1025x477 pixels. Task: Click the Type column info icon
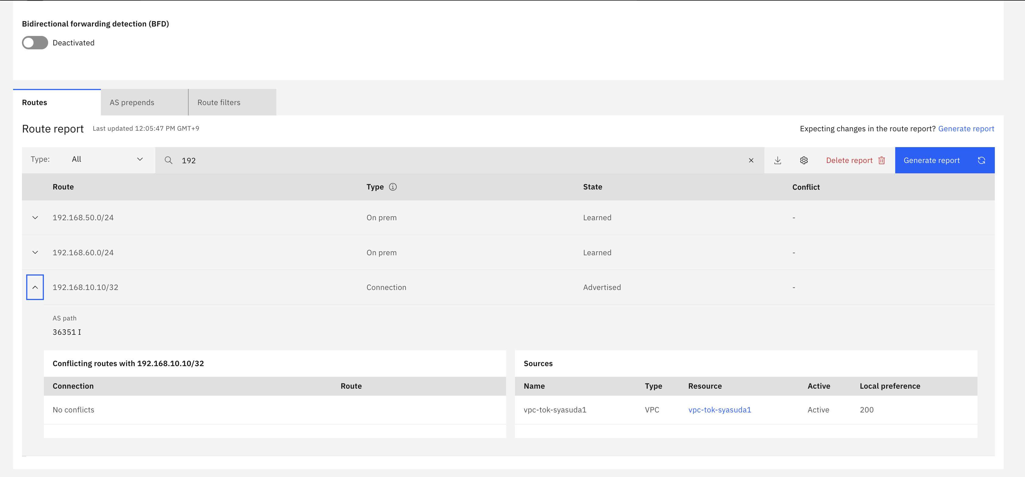coord(393,187)
